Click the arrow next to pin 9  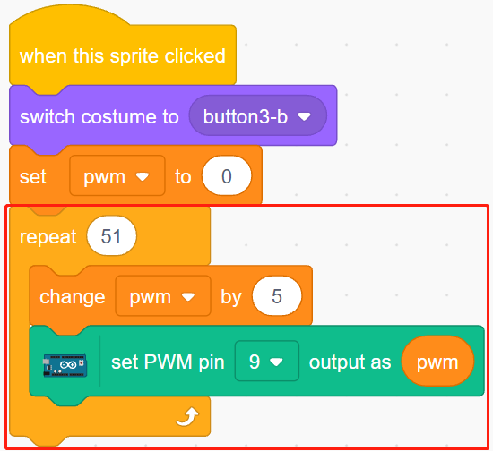pyautogui.click(x=276, y=362)
